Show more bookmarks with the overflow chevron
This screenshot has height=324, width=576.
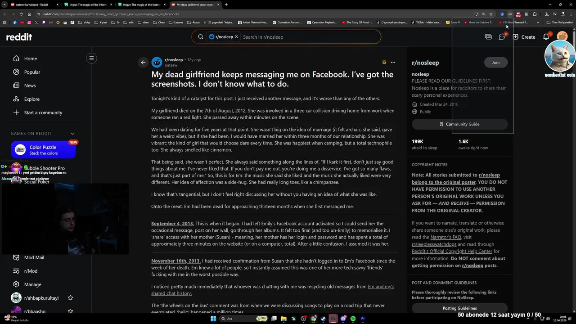(538, 22)
